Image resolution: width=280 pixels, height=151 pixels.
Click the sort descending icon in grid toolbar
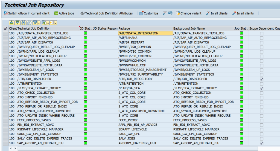(17, 22)
